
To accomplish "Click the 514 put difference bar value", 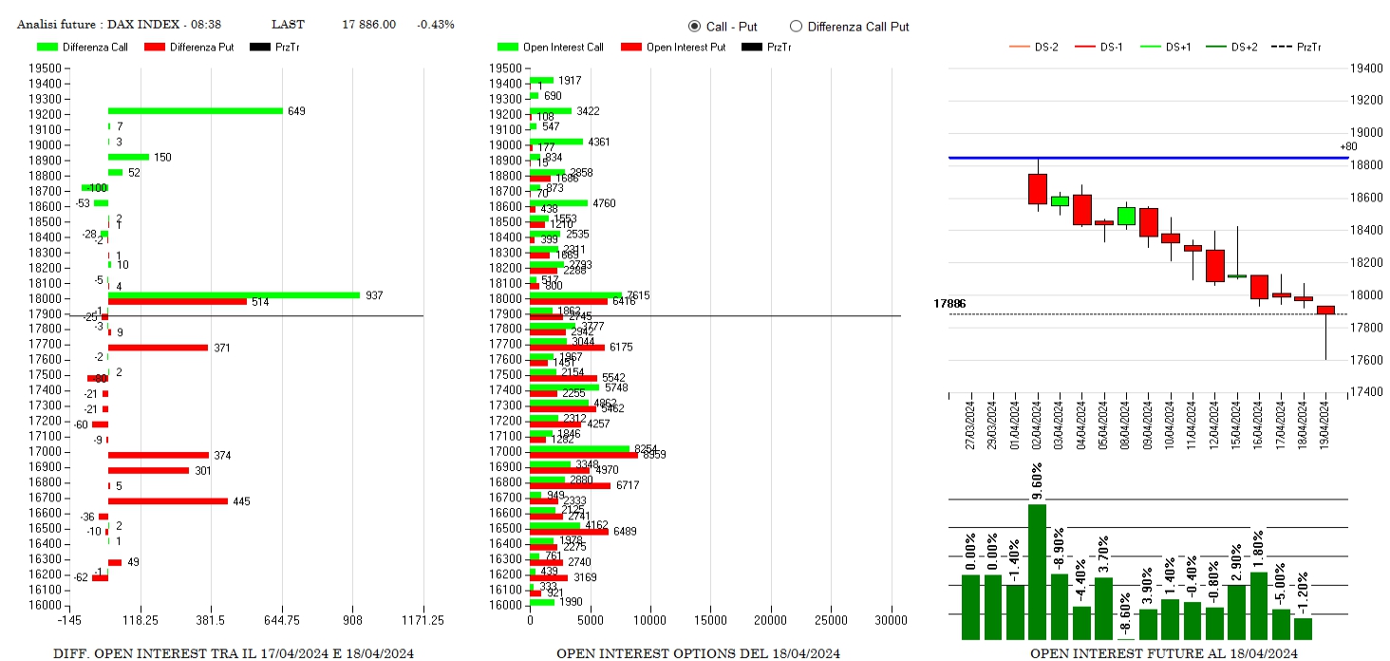I will (x=260, y=302).
